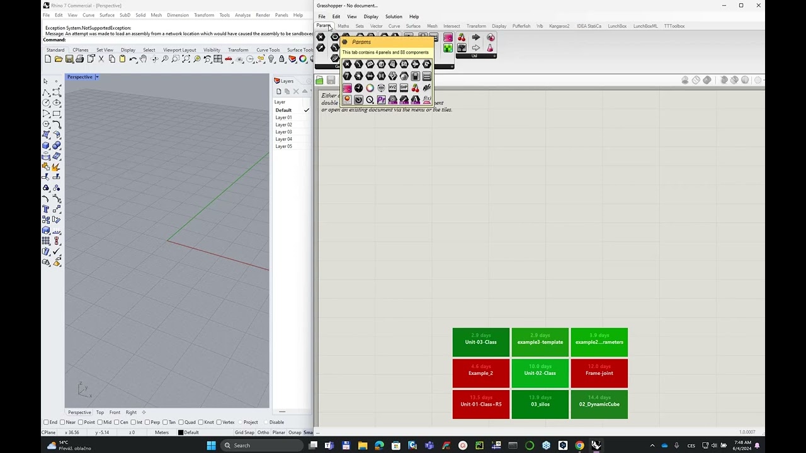
Task: Click the cherries Data Dam icon in Params popup
Action: point(416,88)
